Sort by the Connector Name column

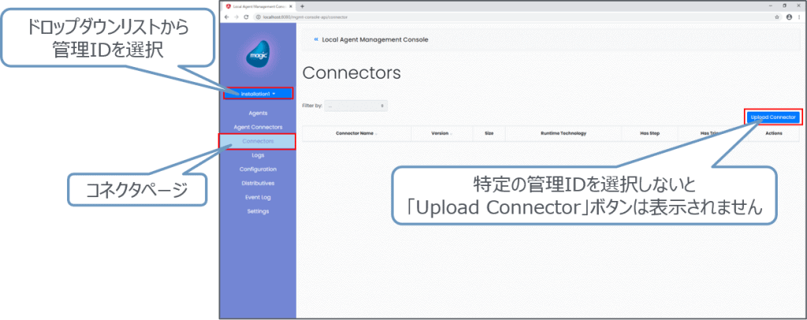point(355,133)
